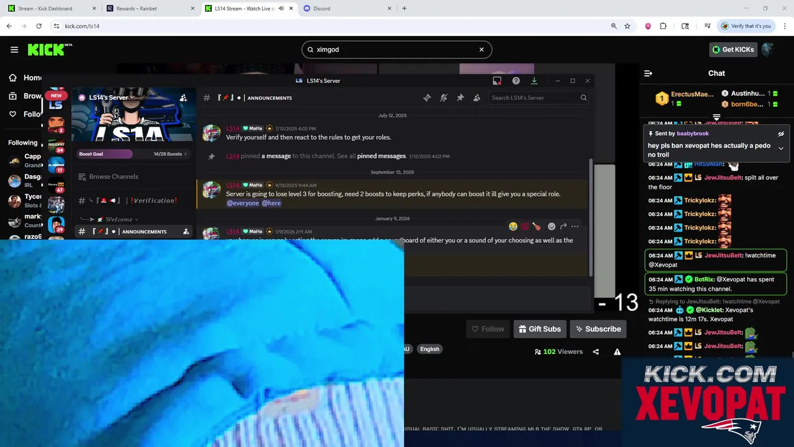Click username baabybrook in pinned message

[x=692, y=133]
